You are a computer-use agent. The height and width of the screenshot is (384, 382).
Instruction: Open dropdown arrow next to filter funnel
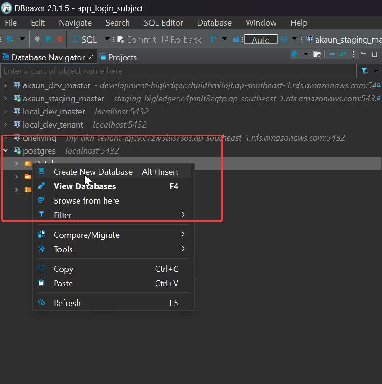pyautogui.click(x=375, y=71)
